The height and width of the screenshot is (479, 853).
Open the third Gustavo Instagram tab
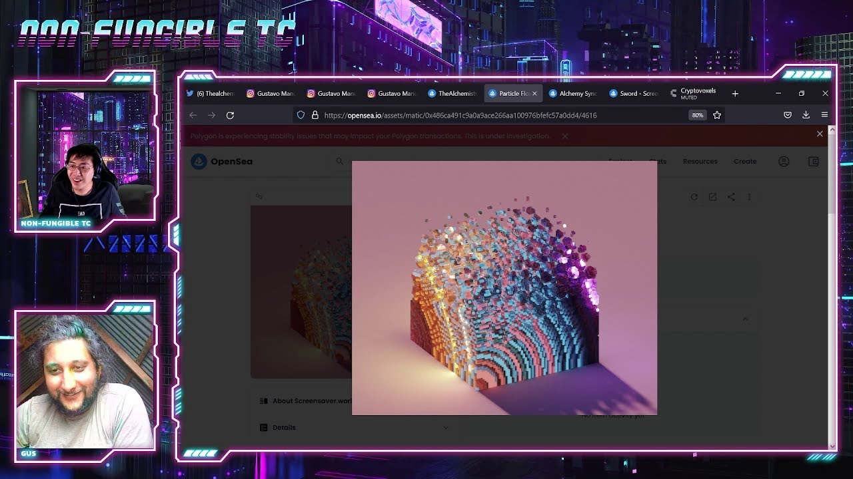pyautogui.click(x=391, y=94)
